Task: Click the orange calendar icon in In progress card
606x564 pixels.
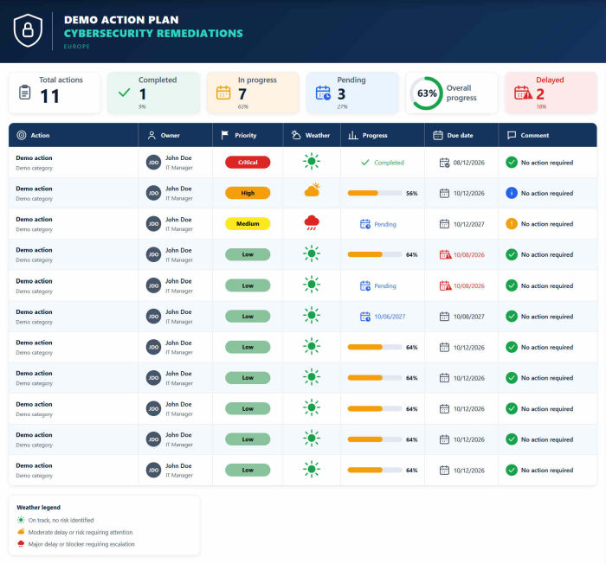Action: point(223,93)
